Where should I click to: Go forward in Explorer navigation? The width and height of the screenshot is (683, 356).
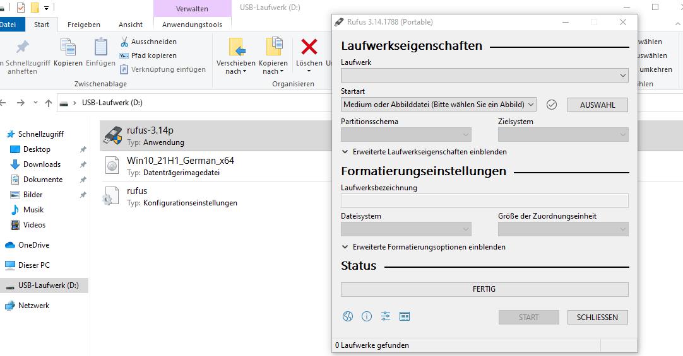(x=20, y=103)
